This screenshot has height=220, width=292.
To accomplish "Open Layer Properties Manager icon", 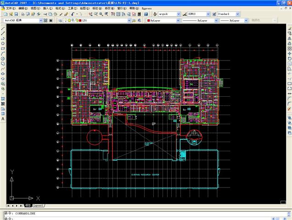I will pyautogui.click(x=60, y=21).
